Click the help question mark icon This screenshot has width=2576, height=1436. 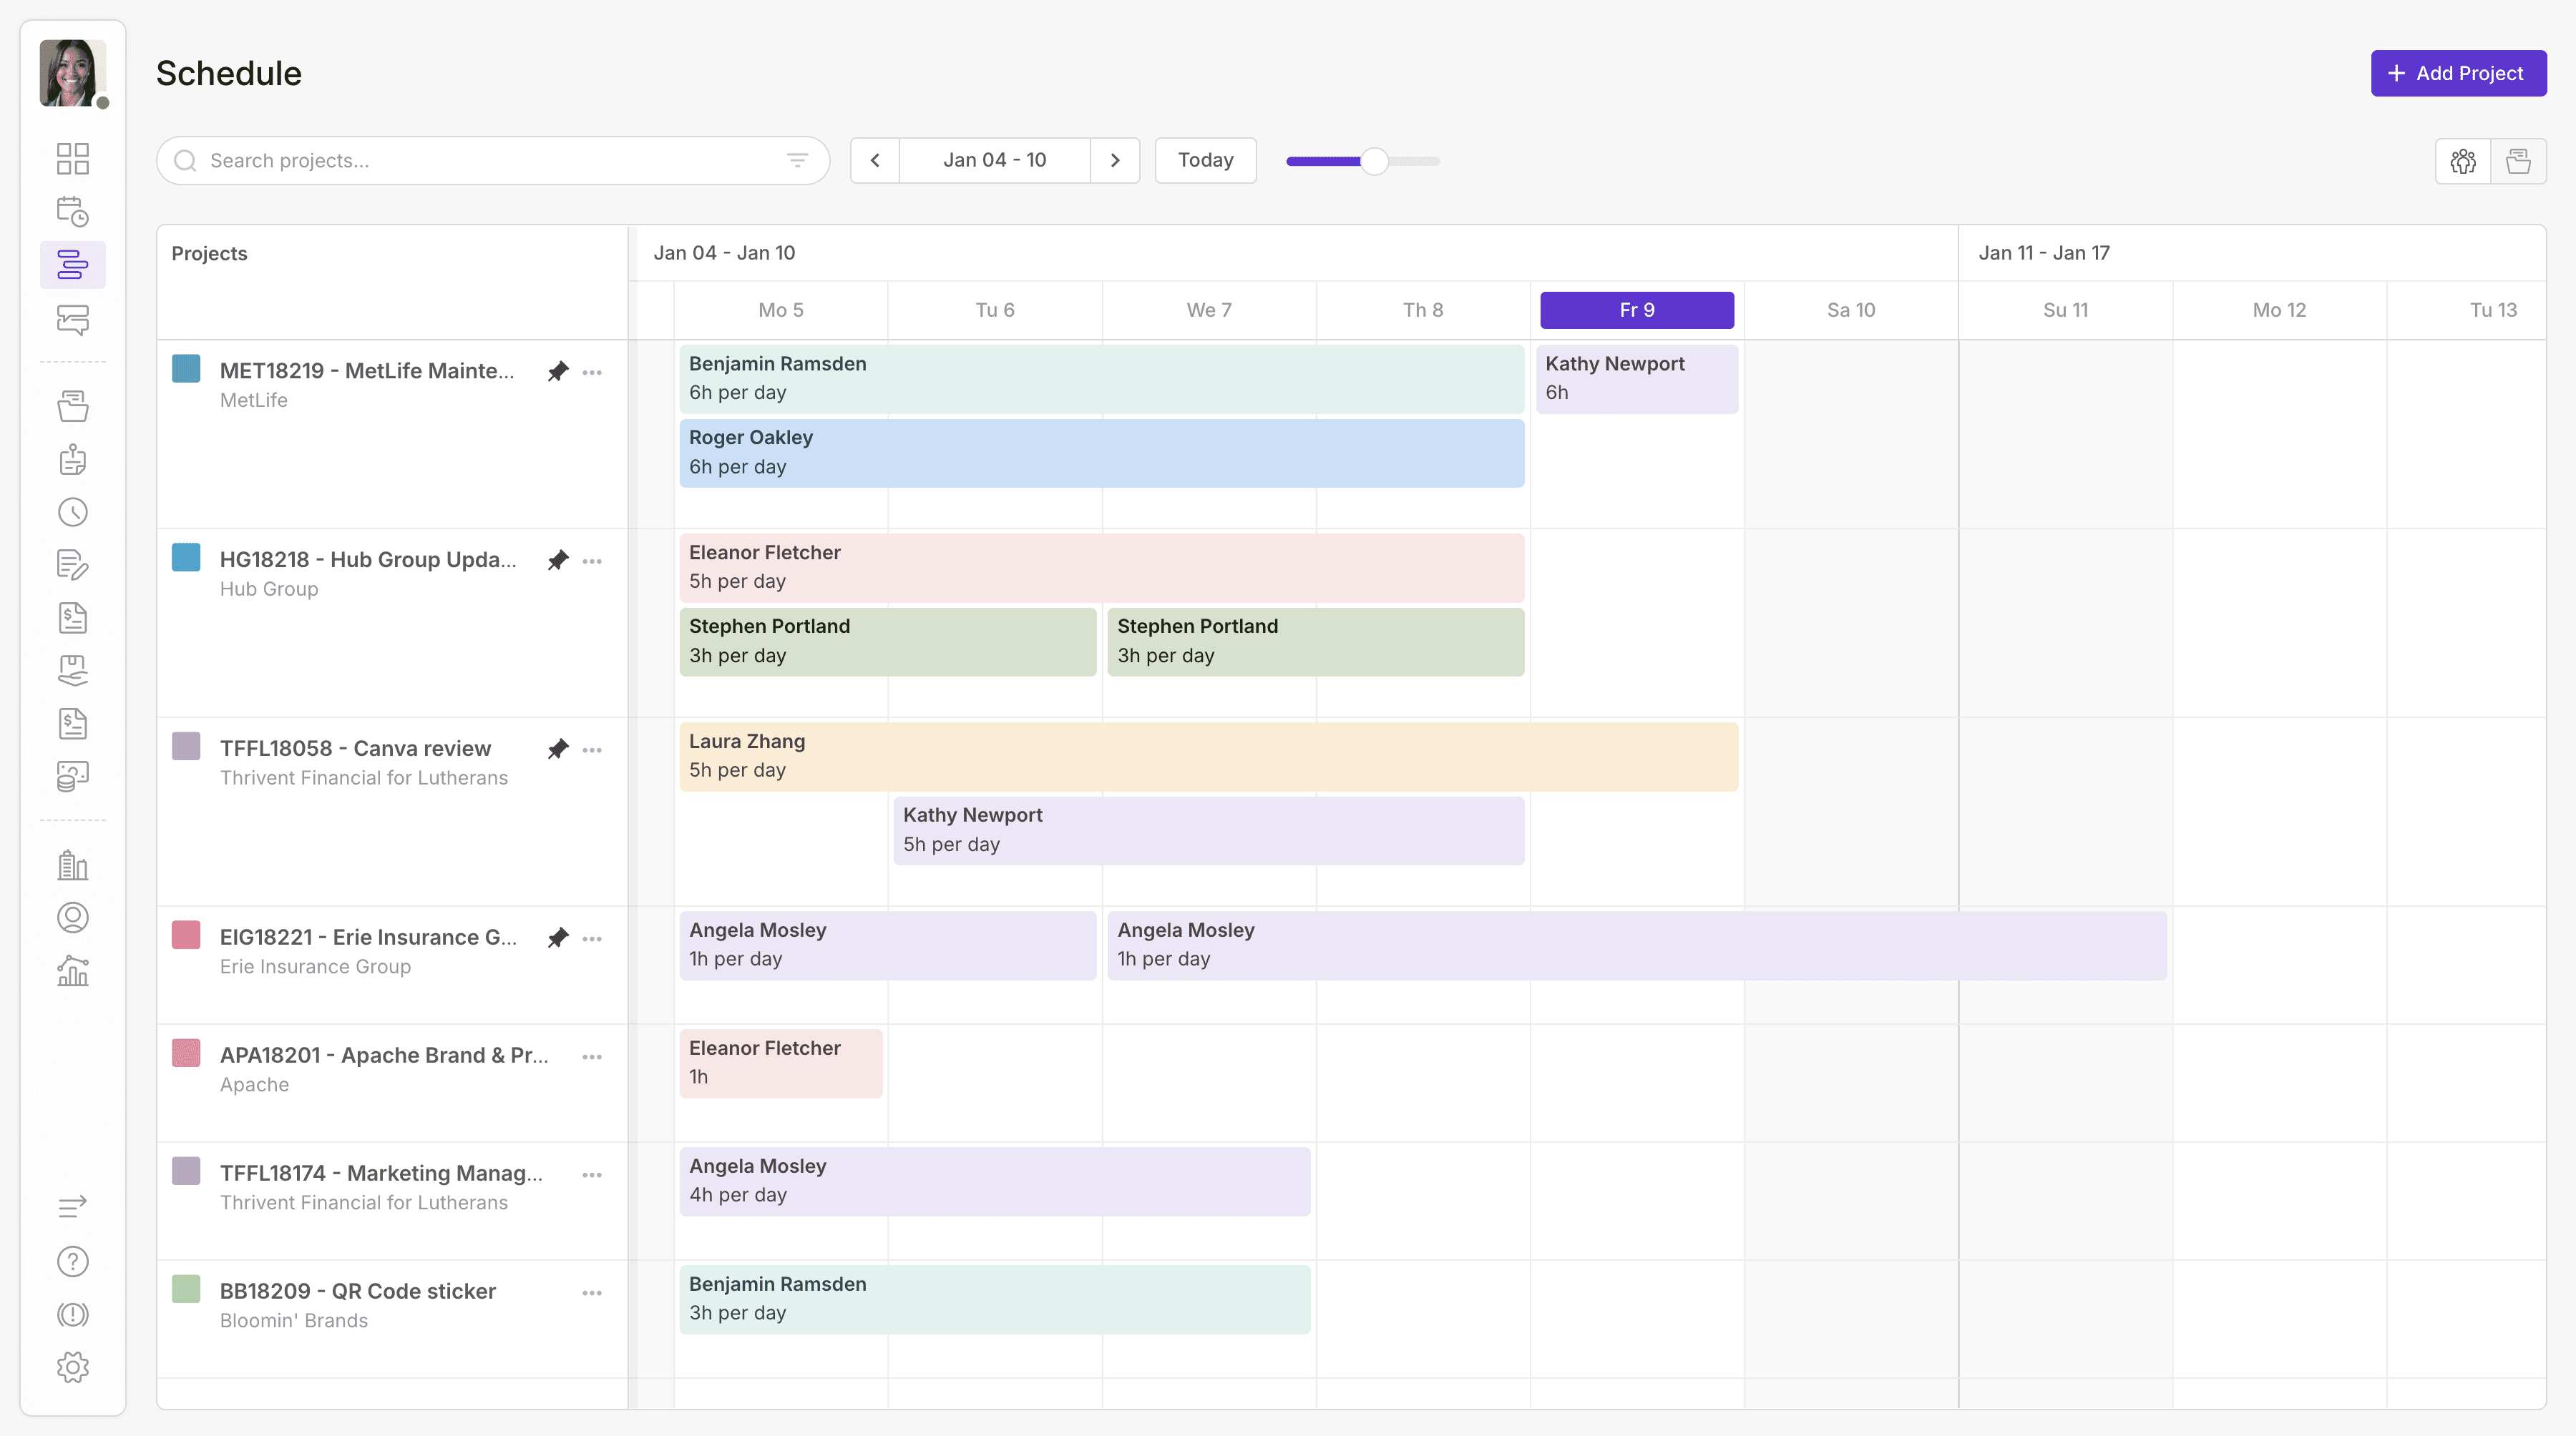[72, 1261]
